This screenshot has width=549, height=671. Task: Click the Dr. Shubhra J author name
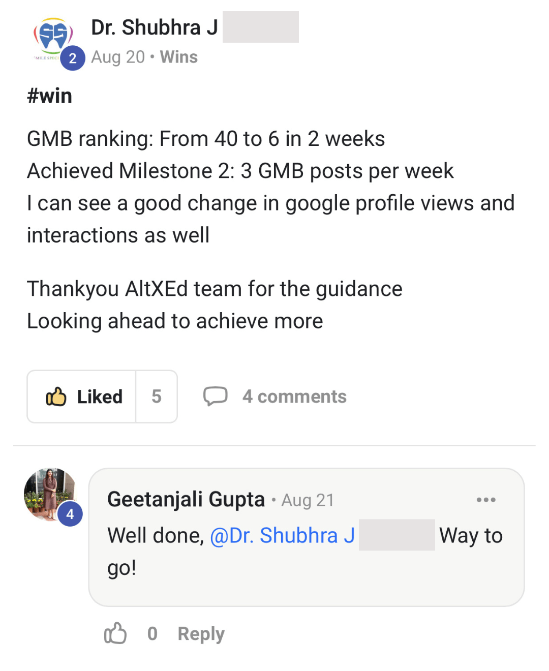155,27
